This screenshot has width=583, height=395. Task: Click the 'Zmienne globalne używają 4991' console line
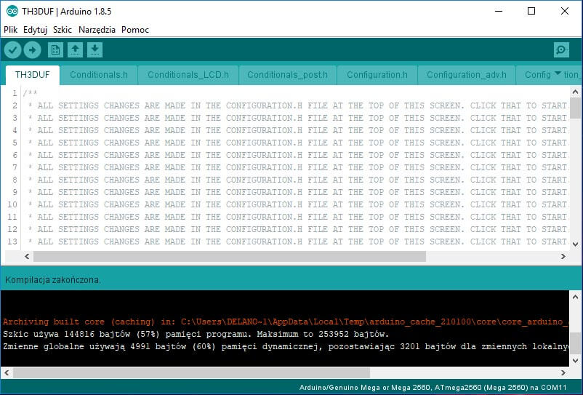286,346
